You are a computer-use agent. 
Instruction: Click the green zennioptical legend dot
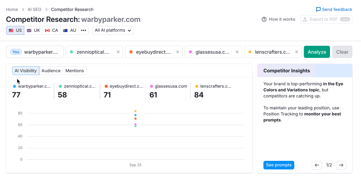click(60, 86)
